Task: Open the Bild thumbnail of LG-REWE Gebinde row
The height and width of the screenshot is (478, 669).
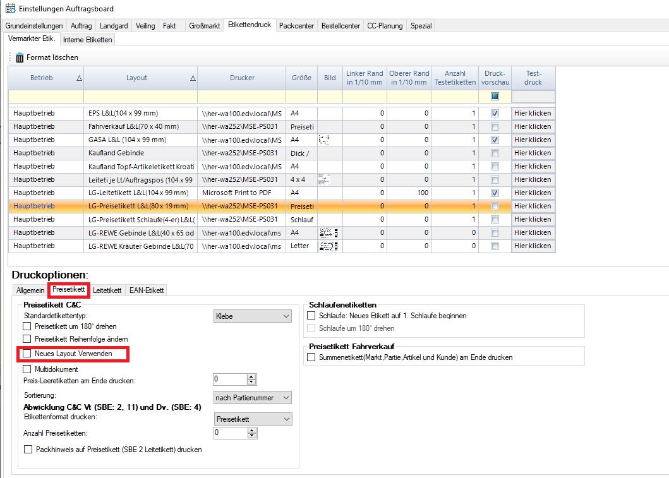Action: [328, 232]
